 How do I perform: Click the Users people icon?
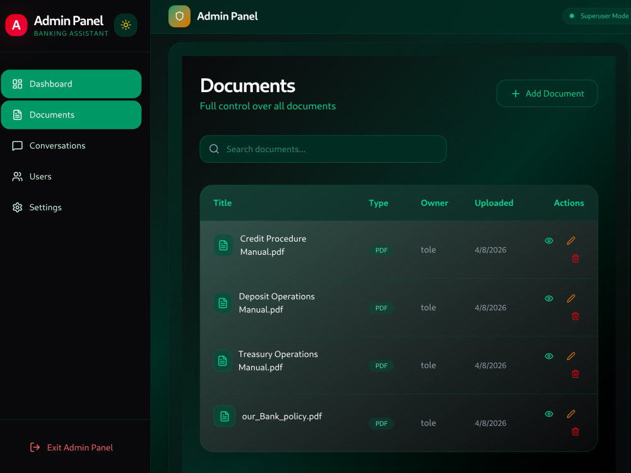(x=17, y=177)
